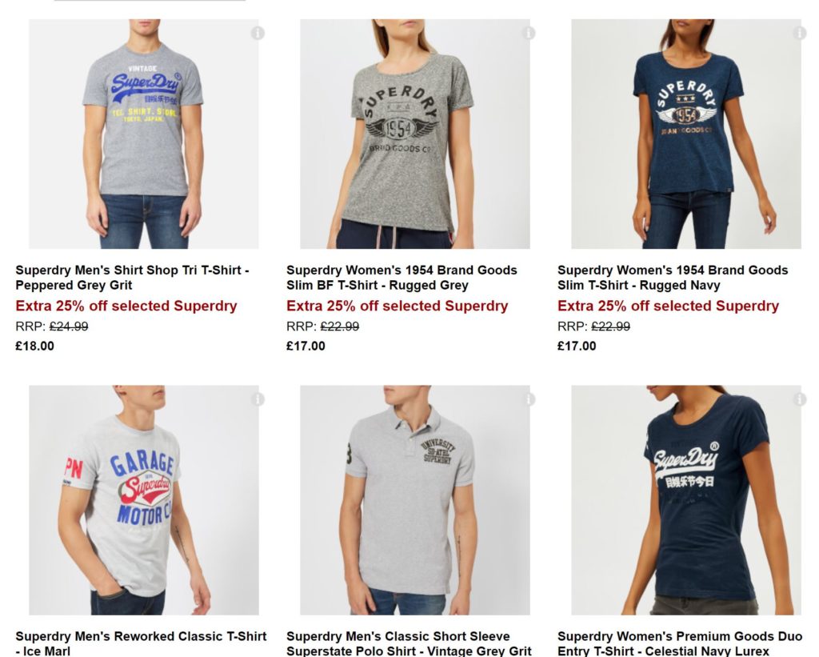Open Men's Classic Short Sleeve Superstate Polo link

(x=409, y=643)
